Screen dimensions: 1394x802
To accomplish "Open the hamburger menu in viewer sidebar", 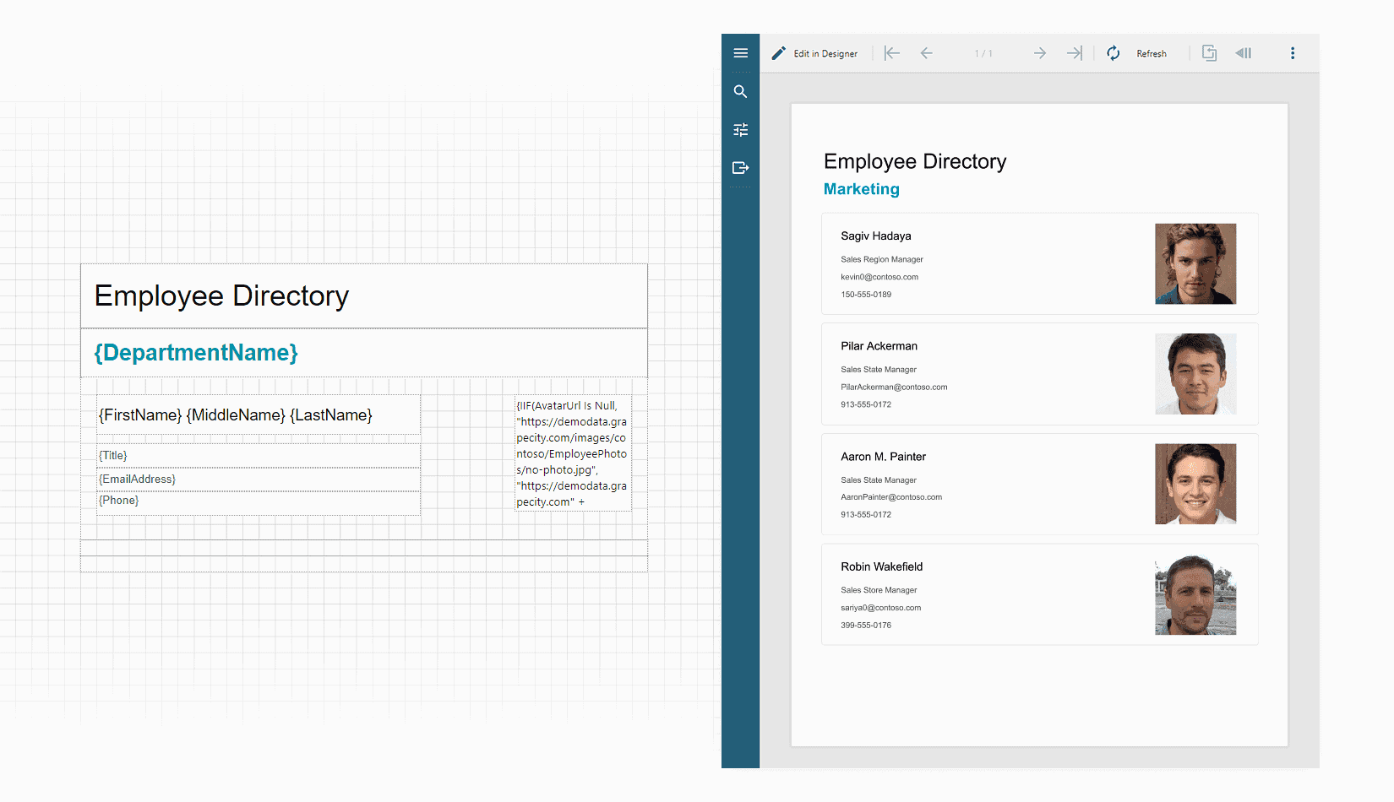I will point(741,53).
